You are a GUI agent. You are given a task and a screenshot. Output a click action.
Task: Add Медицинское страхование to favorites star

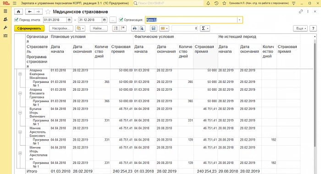[48, 11]
